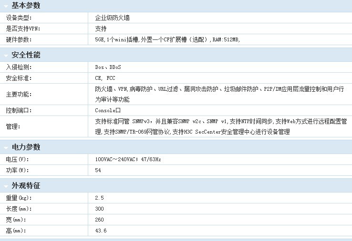352x241 pixels.
Task: Select the width value 260
Action: (99, 220)
